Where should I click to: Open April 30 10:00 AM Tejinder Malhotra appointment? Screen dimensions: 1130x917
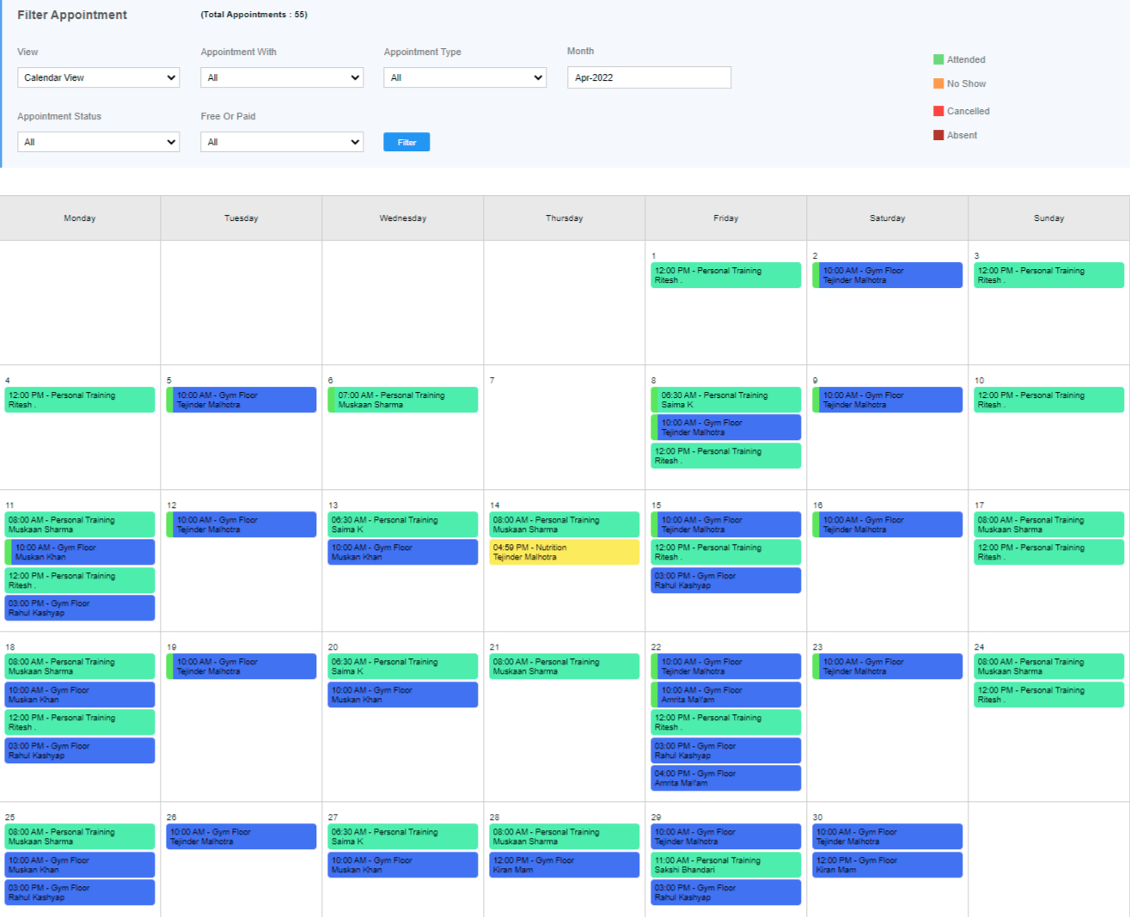888,836
